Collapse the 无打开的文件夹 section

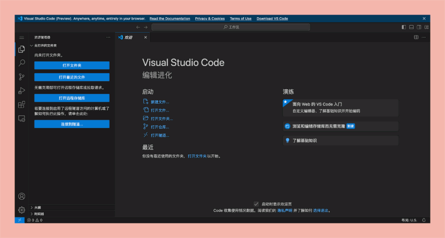click(72, 45)
